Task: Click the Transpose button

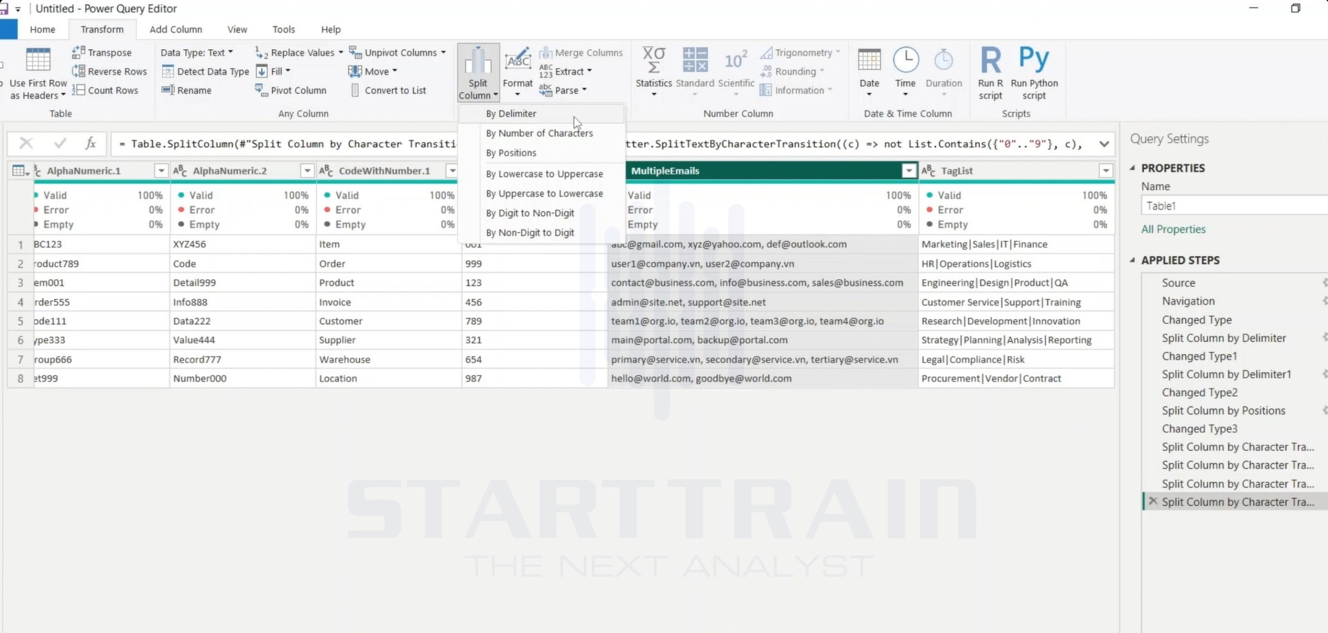Action: [x=102, y=53]
